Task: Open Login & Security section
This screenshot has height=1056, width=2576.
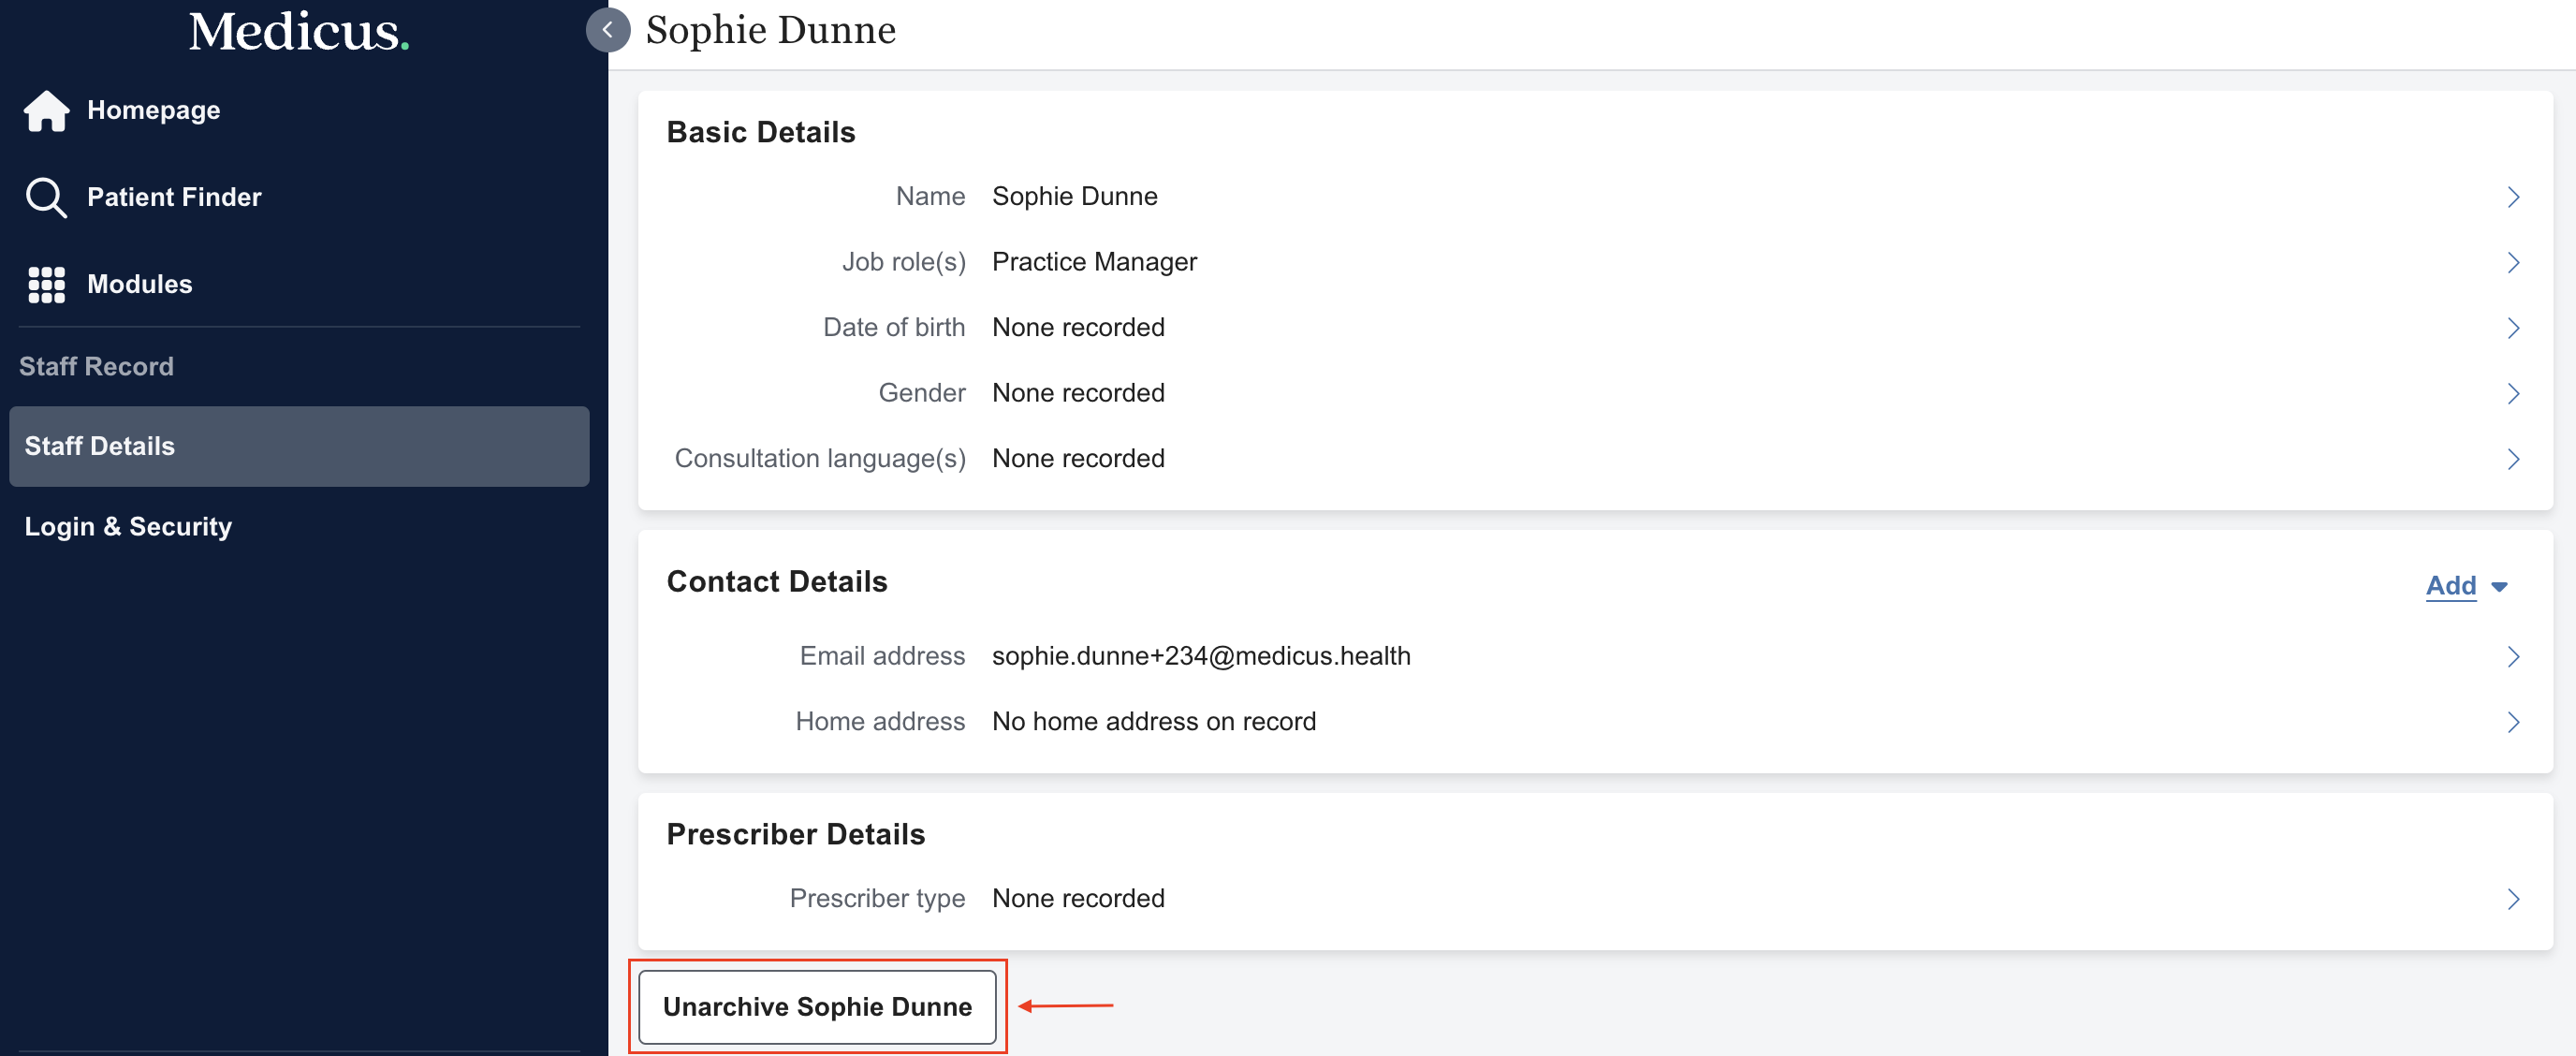Action: pyautogui.click(x=128, y=527)
